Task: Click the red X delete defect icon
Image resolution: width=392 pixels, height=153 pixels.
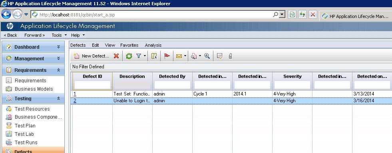Action: tap(116, 56)
